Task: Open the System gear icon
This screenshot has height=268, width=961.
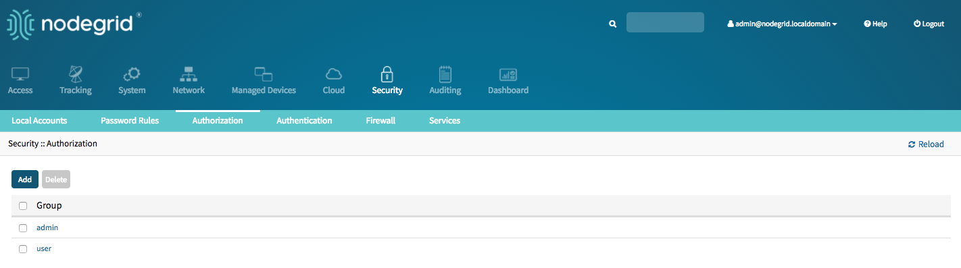Action: 131,74
